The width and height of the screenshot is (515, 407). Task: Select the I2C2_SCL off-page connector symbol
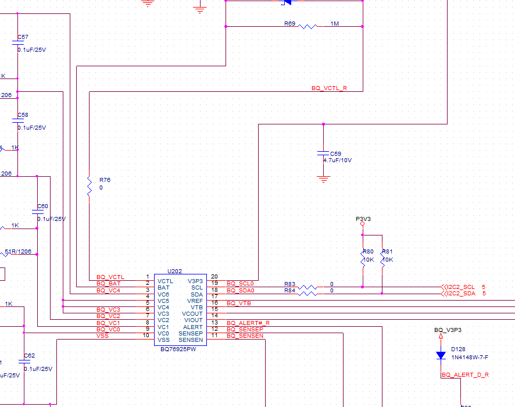[444, 287]
